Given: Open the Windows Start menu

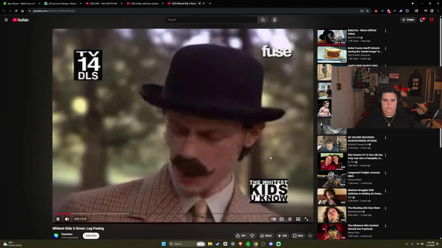Looking at the screenshot, I should 164,244.
